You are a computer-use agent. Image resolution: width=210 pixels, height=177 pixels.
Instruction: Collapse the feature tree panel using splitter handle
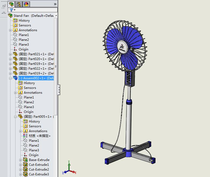click(x=59, y=90)
